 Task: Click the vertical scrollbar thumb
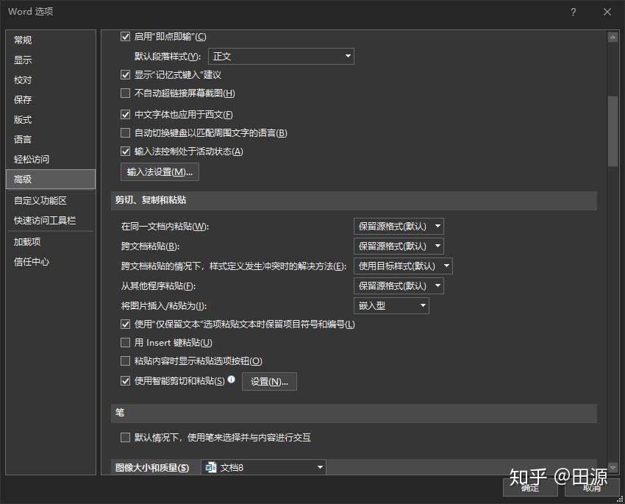pyautogui.click(x=612, y=131)
